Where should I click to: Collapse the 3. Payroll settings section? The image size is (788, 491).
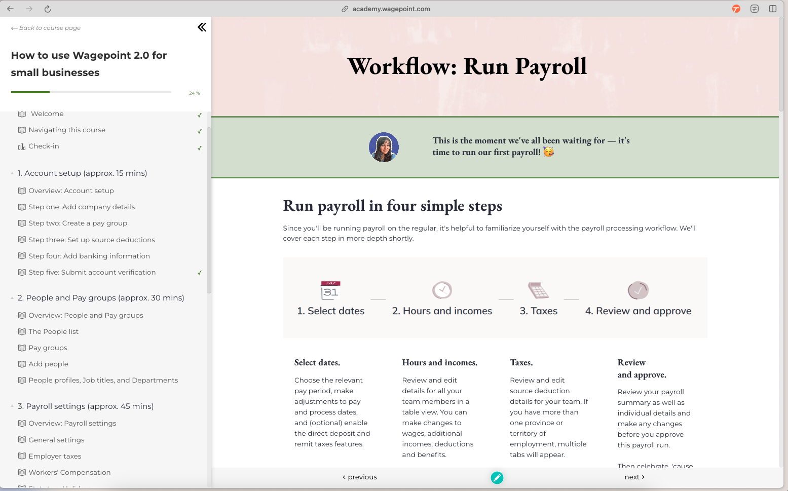point(12,406)
